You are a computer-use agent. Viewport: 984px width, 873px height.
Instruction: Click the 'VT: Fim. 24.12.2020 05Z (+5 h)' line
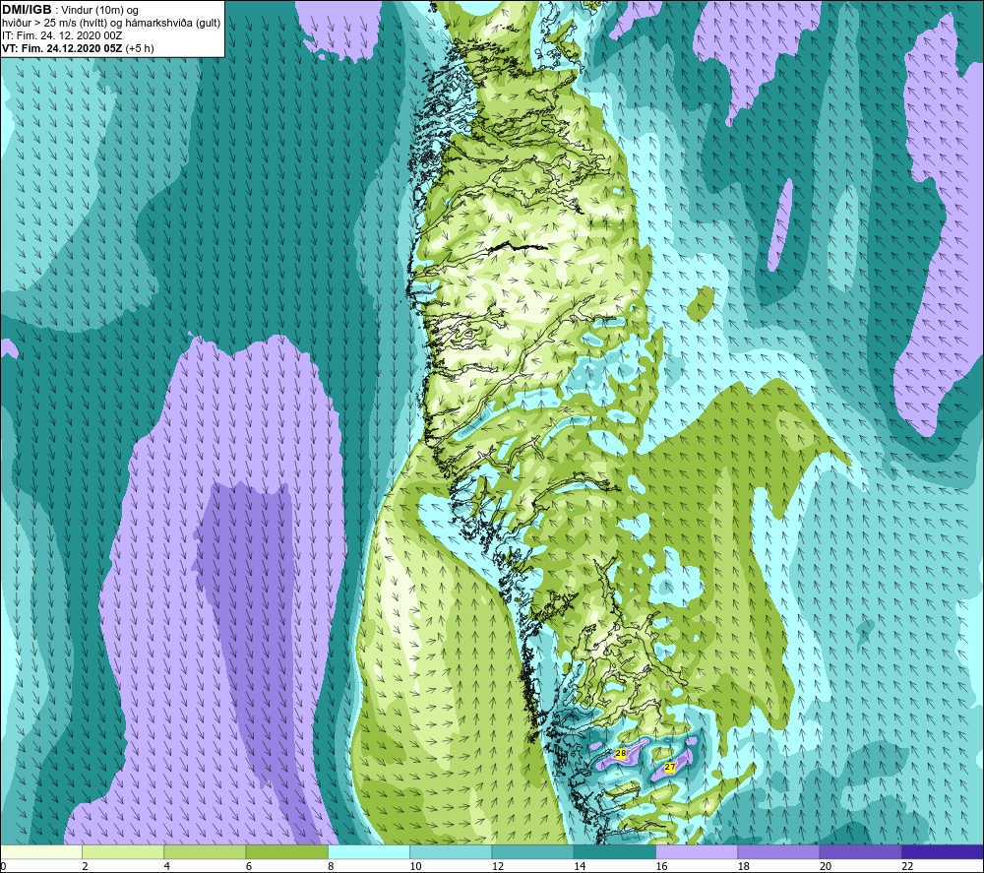pos(78,47)
